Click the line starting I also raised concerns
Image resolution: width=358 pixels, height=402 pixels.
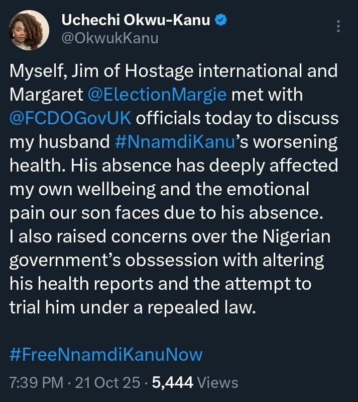pos(170,236)
